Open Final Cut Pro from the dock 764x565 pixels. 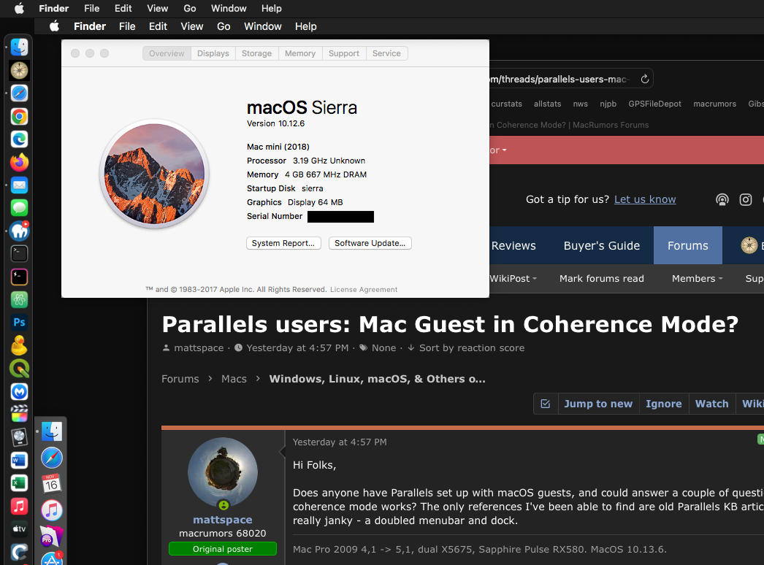(19, 415)
